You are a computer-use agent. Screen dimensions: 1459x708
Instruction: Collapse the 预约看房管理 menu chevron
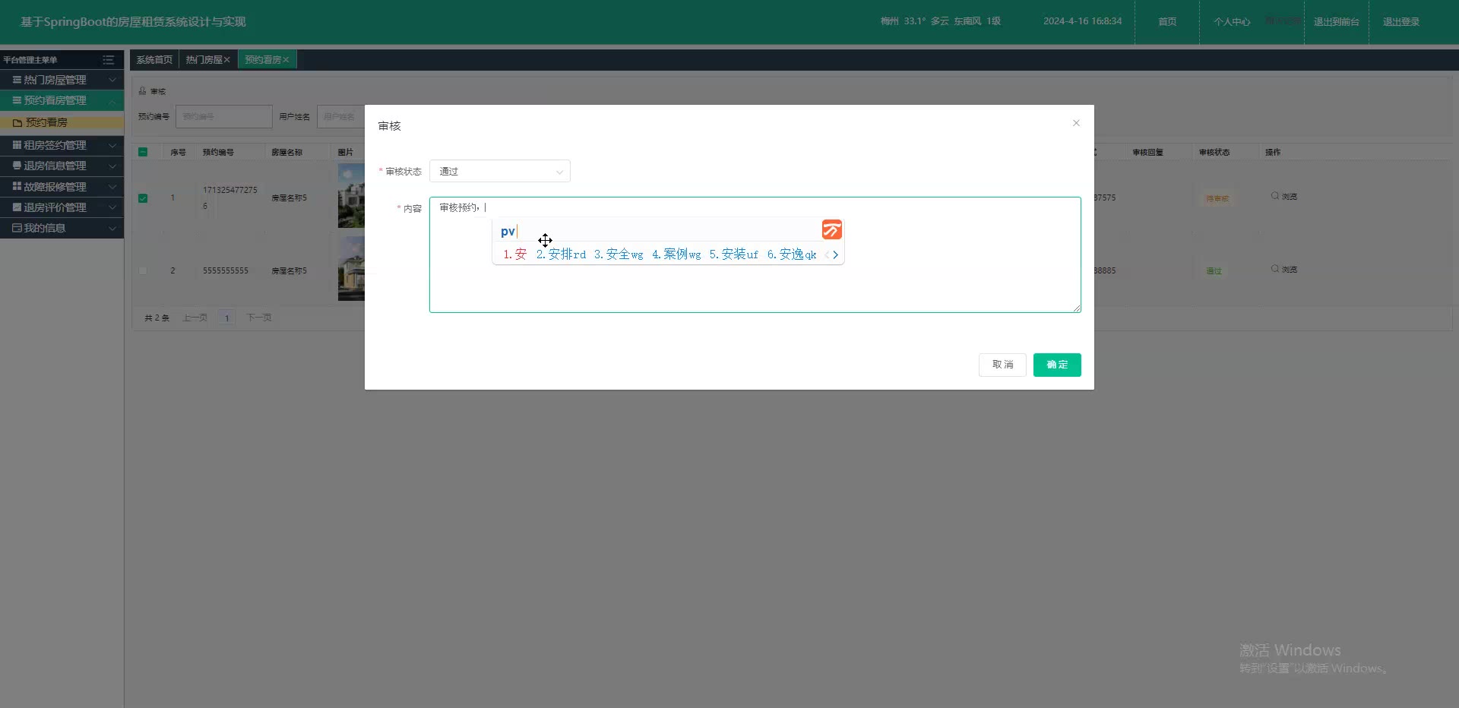coord(112,100)
